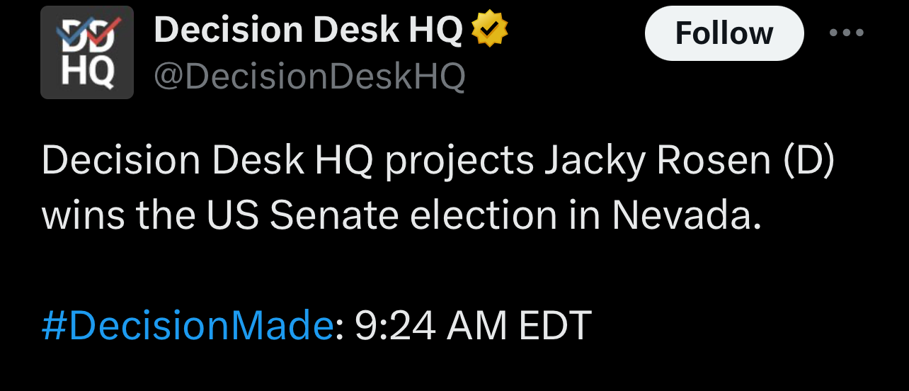Open the @DecisionDeskHQ handle
This screenshot has width=909, height=391.
309,76
